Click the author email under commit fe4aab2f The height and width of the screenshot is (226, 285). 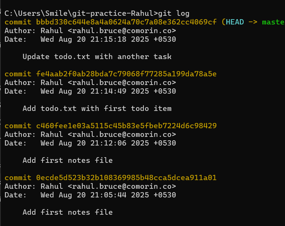[122, 82]
